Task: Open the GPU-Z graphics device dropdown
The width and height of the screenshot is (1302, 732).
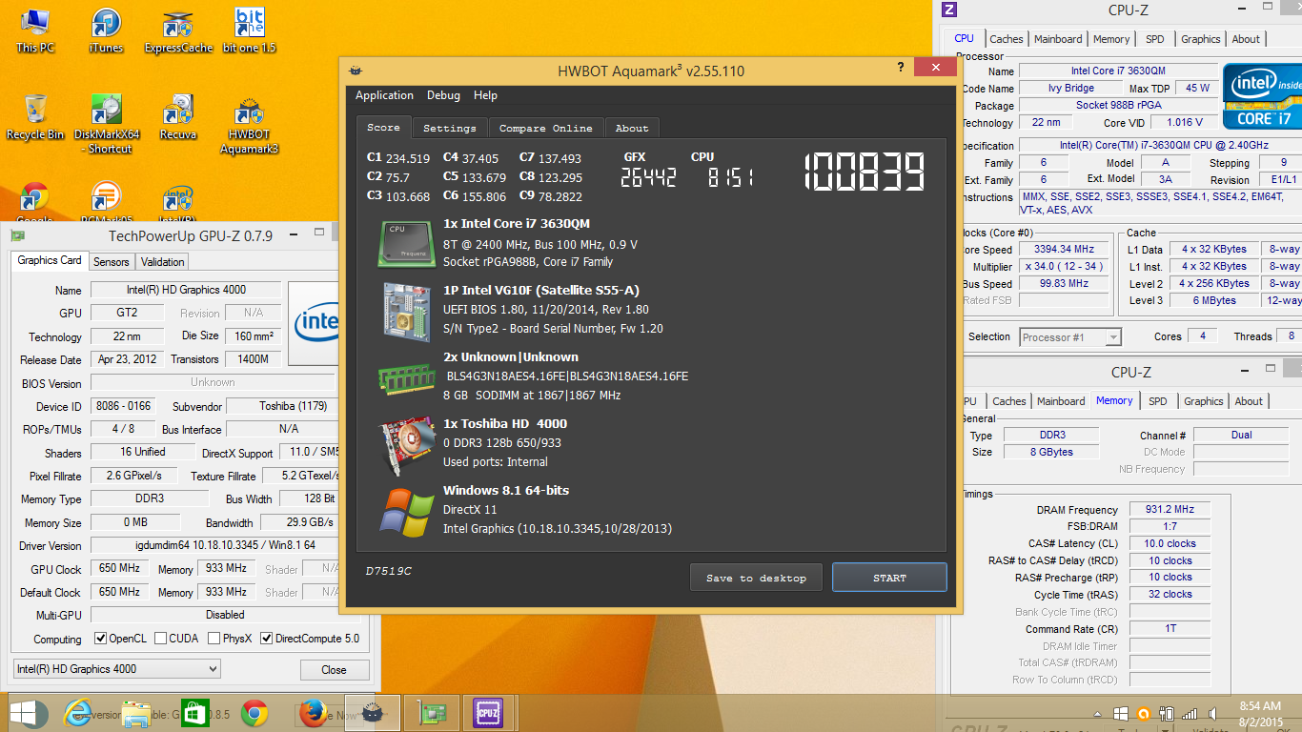Action: (117, 669)
